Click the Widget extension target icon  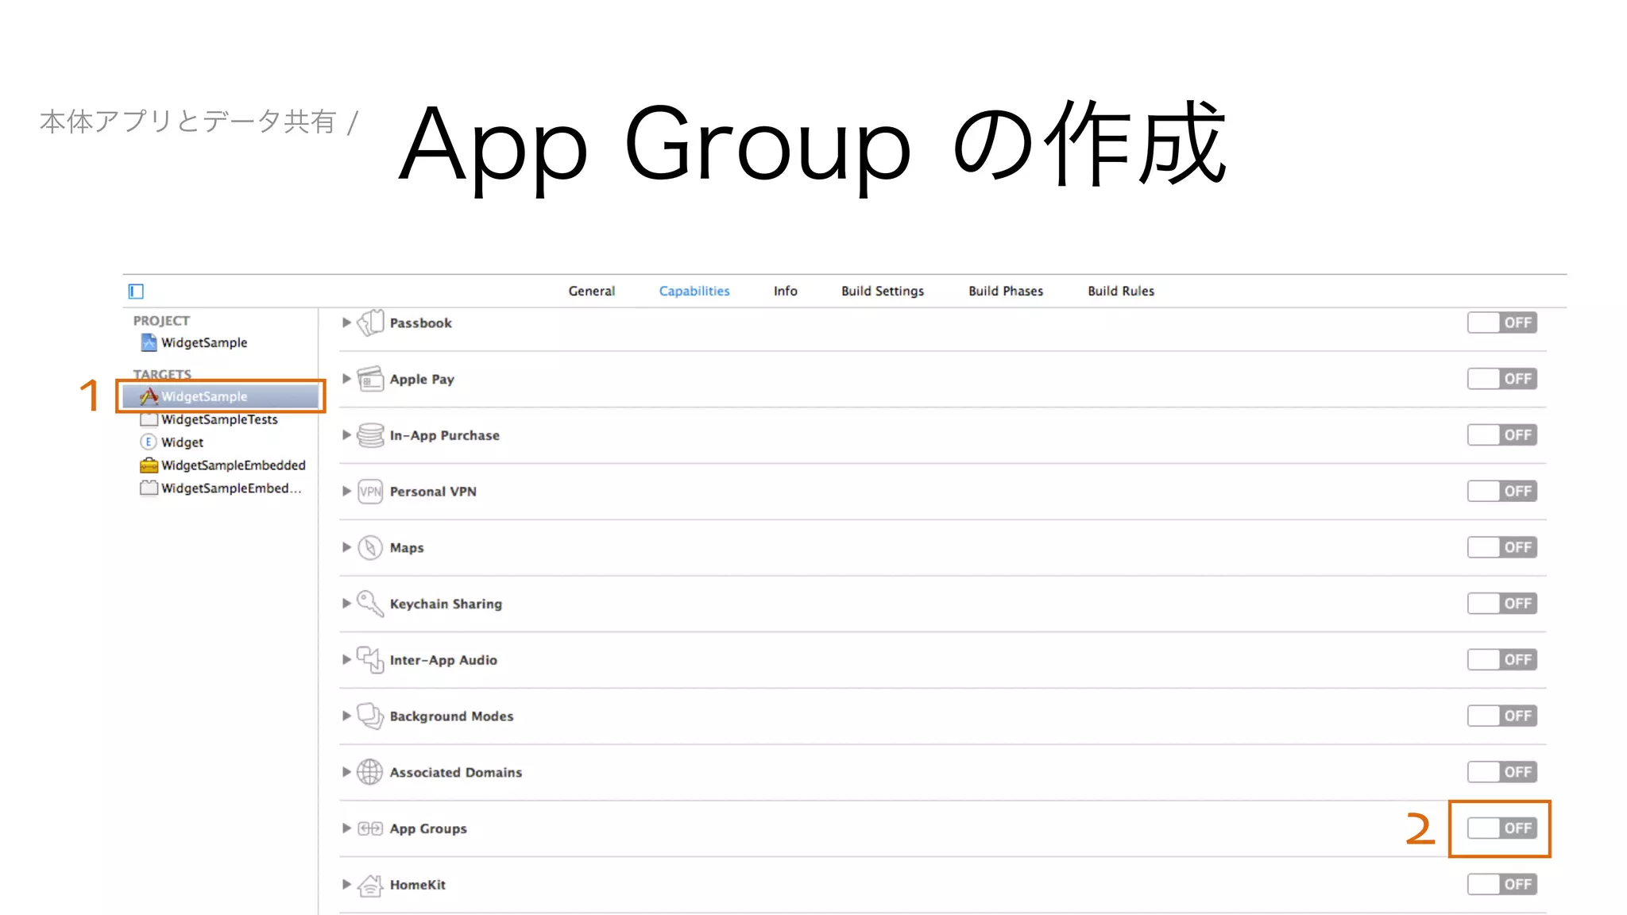[149, 442]
